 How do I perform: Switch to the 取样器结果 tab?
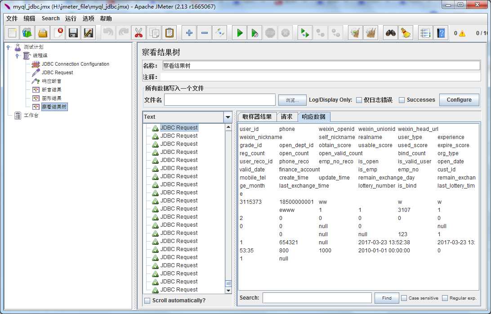(x=257, y=117)
